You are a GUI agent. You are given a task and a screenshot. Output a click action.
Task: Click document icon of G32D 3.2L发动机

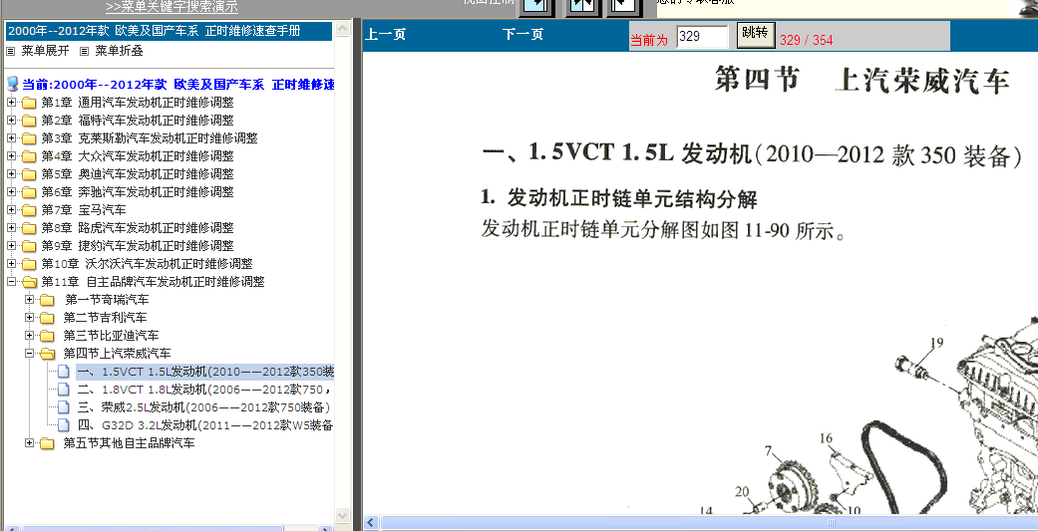point(64,424)
